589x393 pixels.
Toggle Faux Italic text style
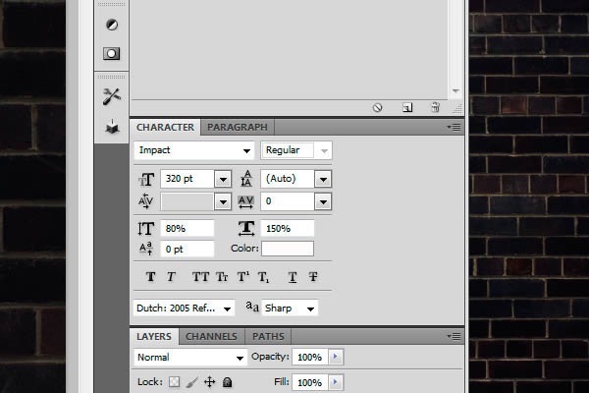point(171,277)
